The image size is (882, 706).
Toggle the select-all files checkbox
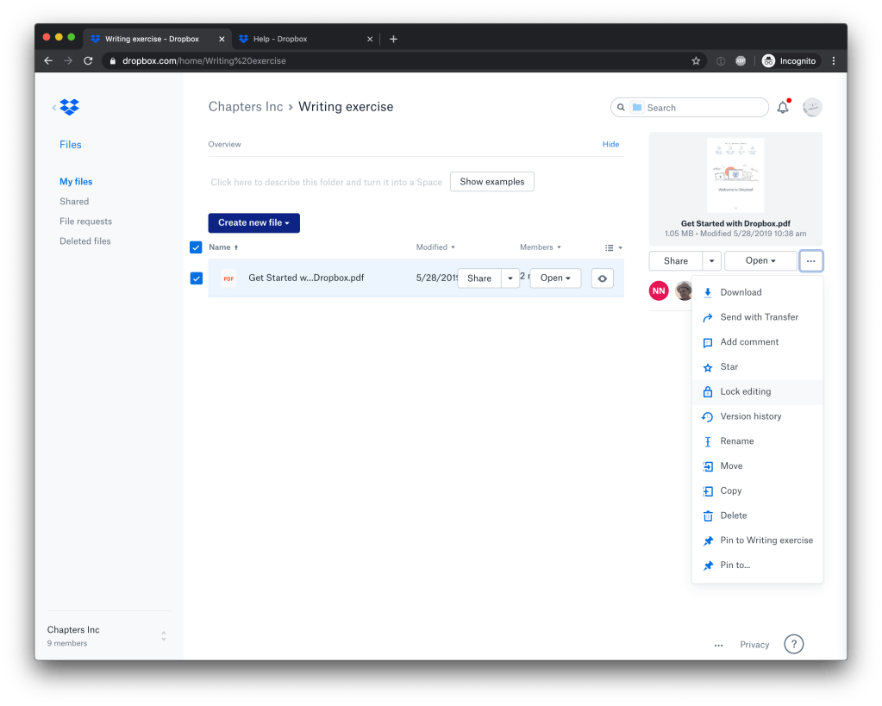(x=196, y=247)
